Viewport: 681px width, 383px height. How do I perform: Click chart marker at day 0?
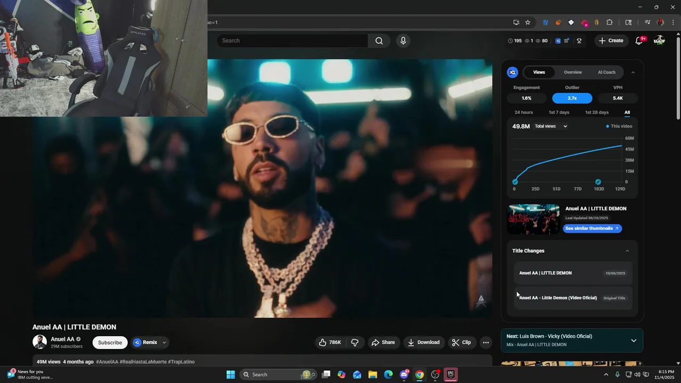coord(515,182)
